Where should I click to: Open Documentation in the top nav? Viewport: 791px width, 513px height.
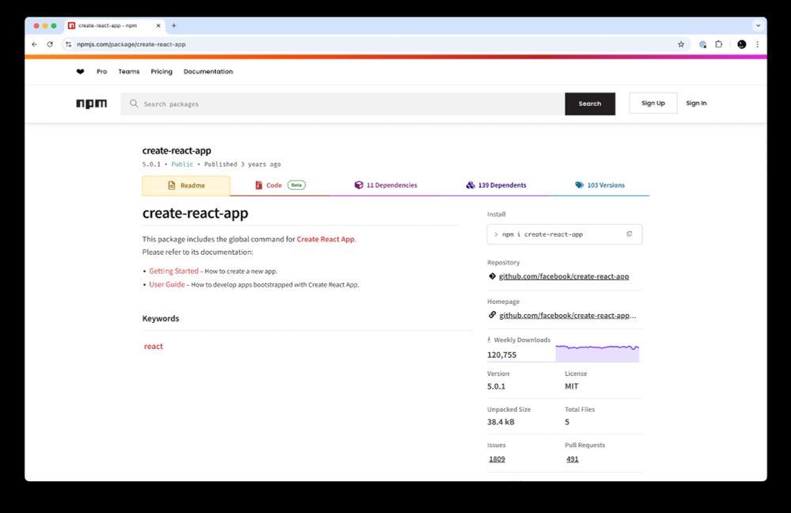pyautogui.click(x=208, y=71)
